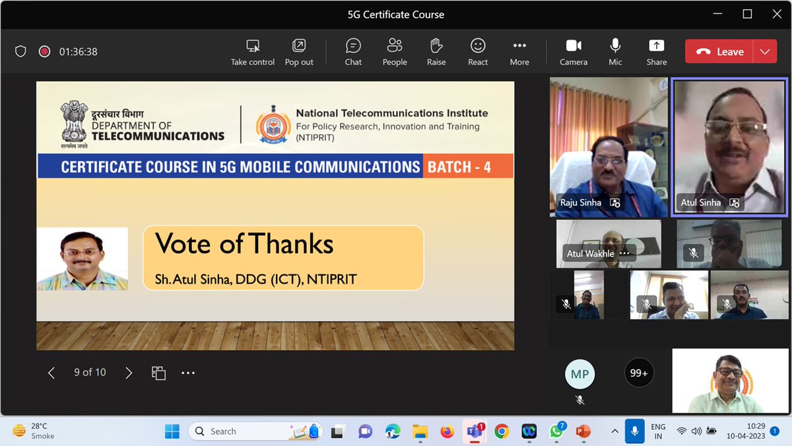This screenshot has height=446, width=792.
Task: Open network Wi-Fi quick settings
Action: (681, 431)
